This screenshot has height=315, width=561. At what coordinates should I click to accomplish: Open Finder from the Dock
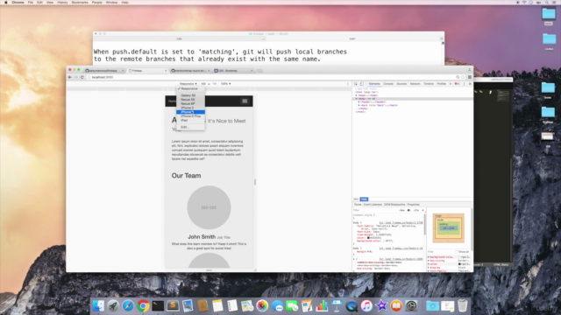tap(98, 305)
